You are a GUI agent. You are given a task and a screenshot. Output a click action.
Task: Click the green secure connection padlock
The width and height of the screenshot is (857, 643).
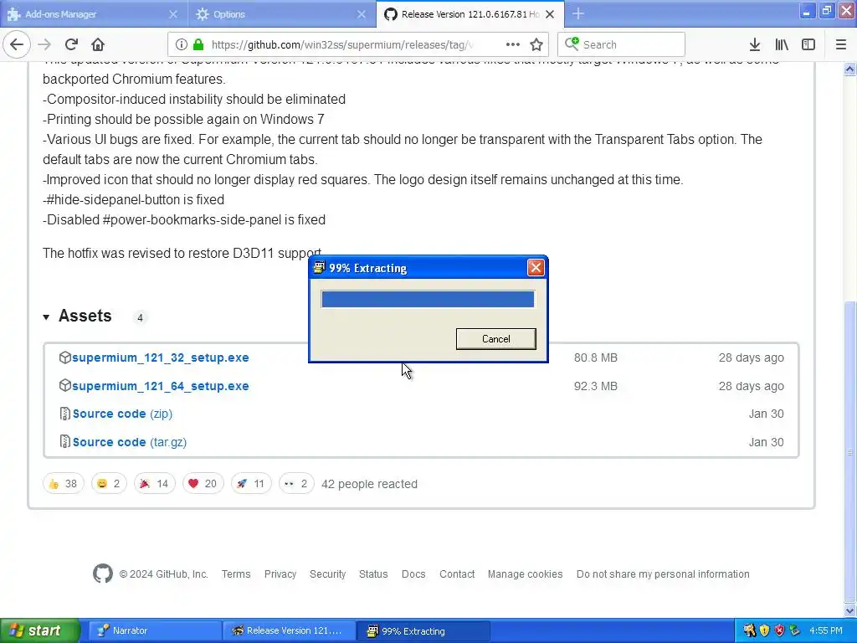(x=198, y=44)
